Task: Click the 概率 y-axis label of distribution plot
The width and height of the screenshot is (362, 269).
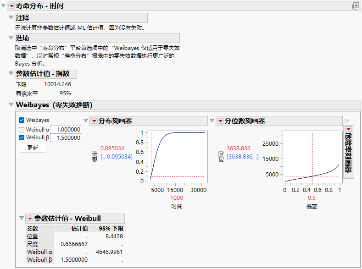Action: 95,157
